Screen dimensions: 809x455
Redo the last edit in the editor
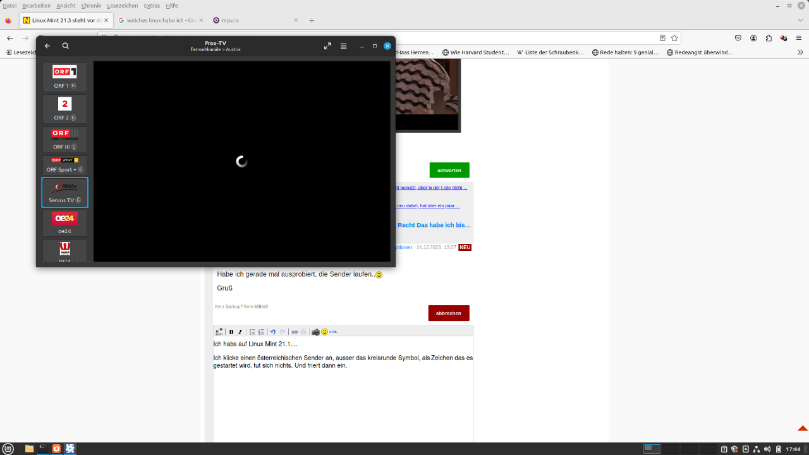(x=283, y=332)
